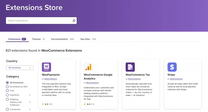Expand the Payments category chevron
Viewport: 208px width, 112px height.
[x=30, y=95]
